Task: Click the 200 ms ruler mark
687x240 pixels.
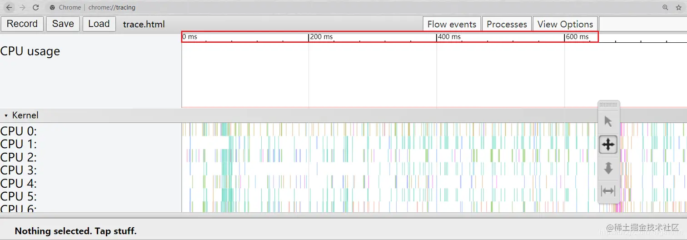Action: click(321, 37)
